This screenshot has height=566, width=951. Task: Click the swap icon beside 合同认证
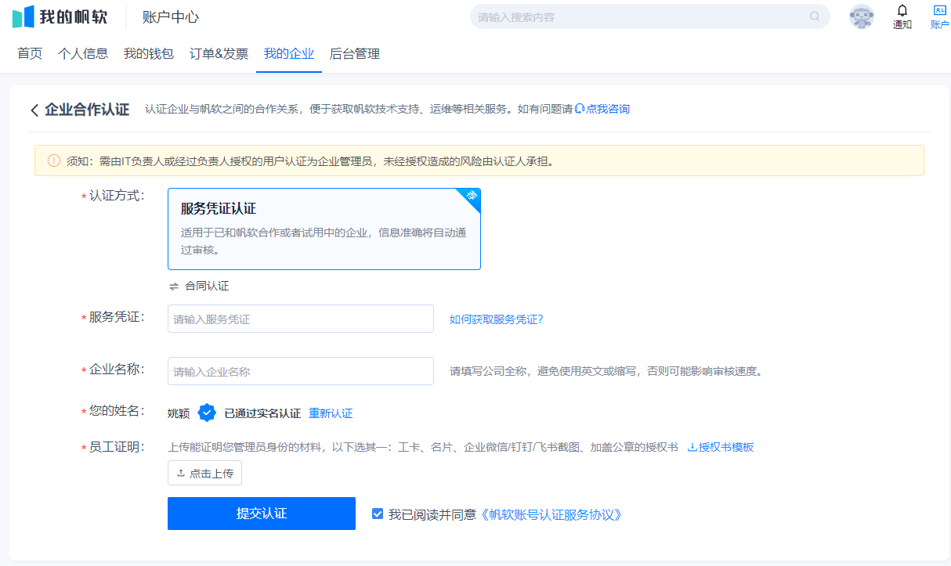tap(174, 287)
